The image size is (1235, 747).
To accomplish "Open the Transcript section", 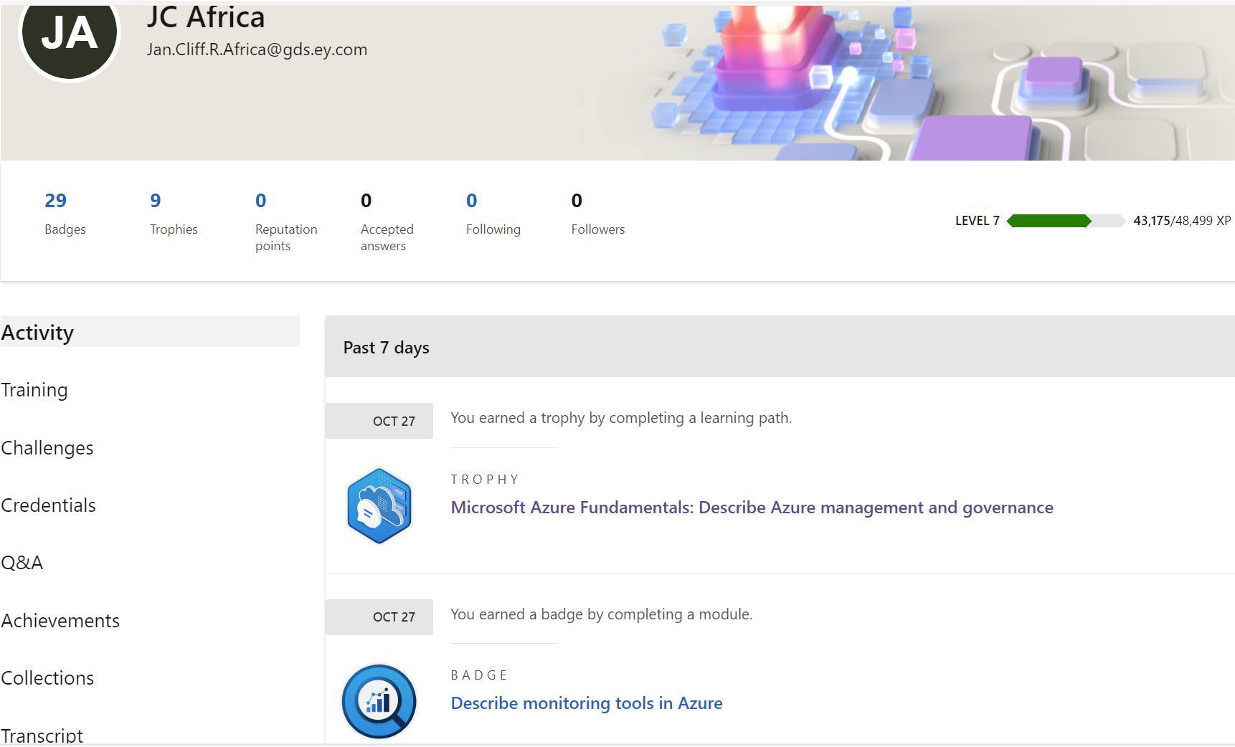I will tap(42, 736).
